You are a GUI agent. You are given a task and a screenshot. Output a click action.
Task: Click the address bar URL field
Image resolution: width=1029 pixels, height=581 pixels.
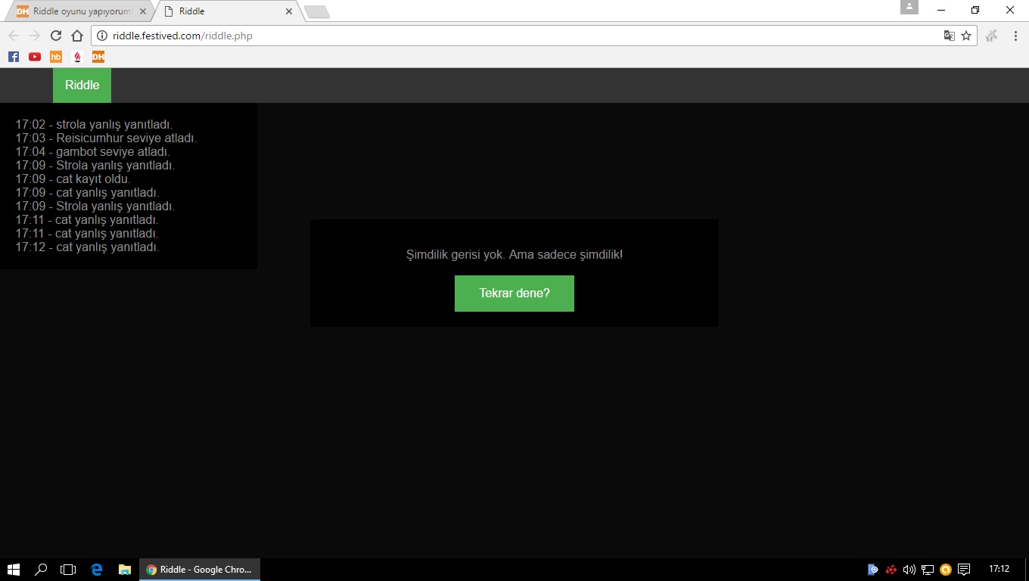coord(514,36)
